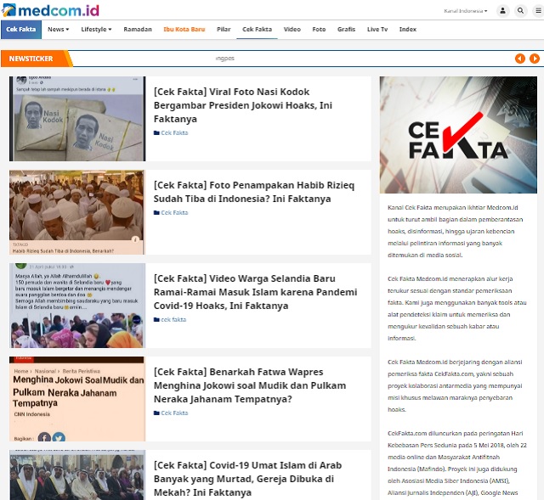The width and height of the screenshot is (544, 500).
Task: Click the Cek Fakta sidebar banner image
Action: [458, 135]
